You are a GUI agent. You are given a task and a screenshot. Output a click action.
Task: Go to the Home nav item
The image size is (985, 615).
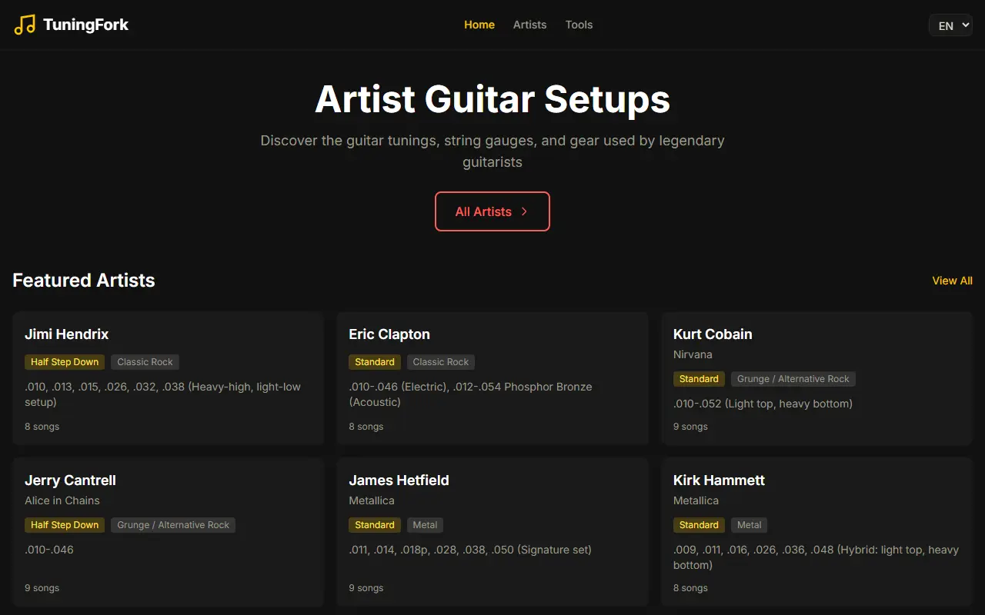[x=479, y=25]
